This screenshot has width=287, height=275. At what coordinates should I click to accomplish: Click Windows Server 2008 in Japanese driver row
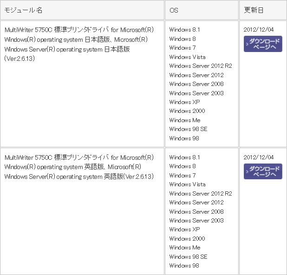click(196, 84)
